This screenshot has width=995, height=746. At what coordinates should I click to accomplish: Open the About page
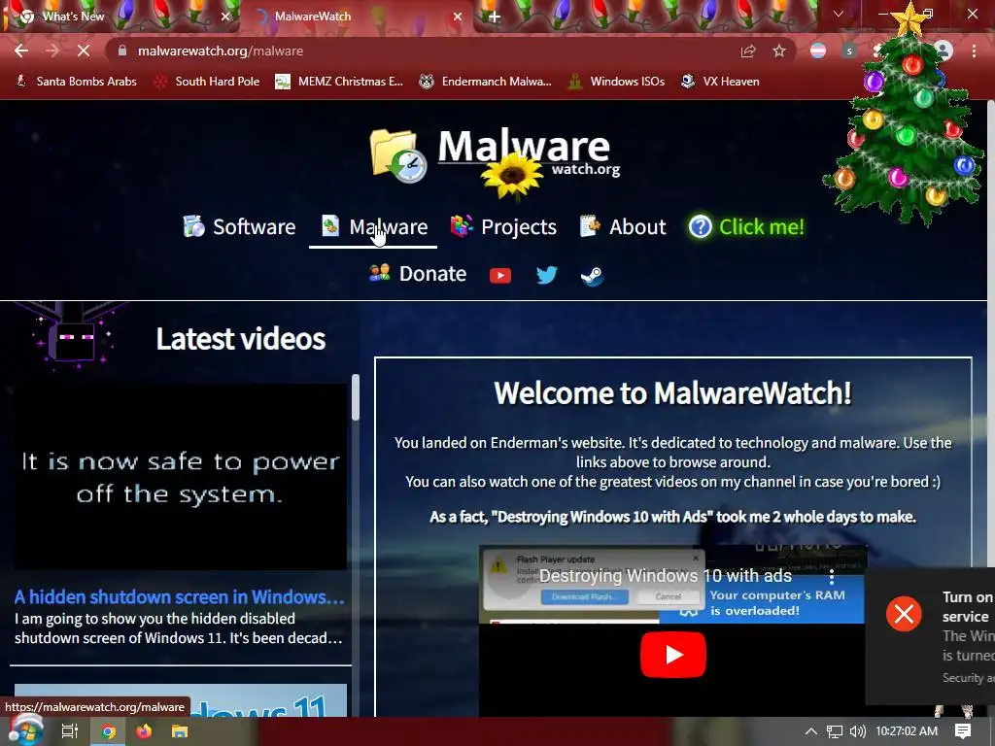coord(623,226)
